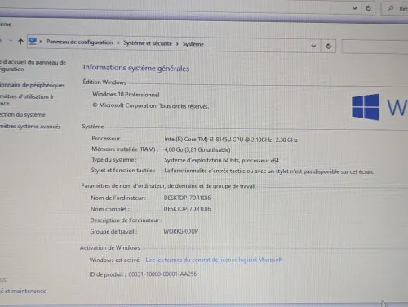Screen dimensions: 408x307
Task: Refresh the System window address bar
Action: [x=329, y=47]
